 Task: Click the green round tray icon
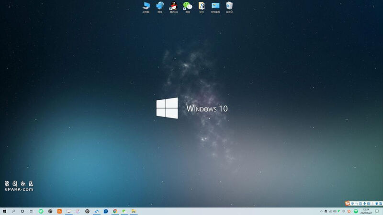(x=356, y=211)
